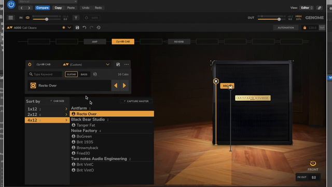Click the link chain icon
332x187 pixels.
[320, 8]
